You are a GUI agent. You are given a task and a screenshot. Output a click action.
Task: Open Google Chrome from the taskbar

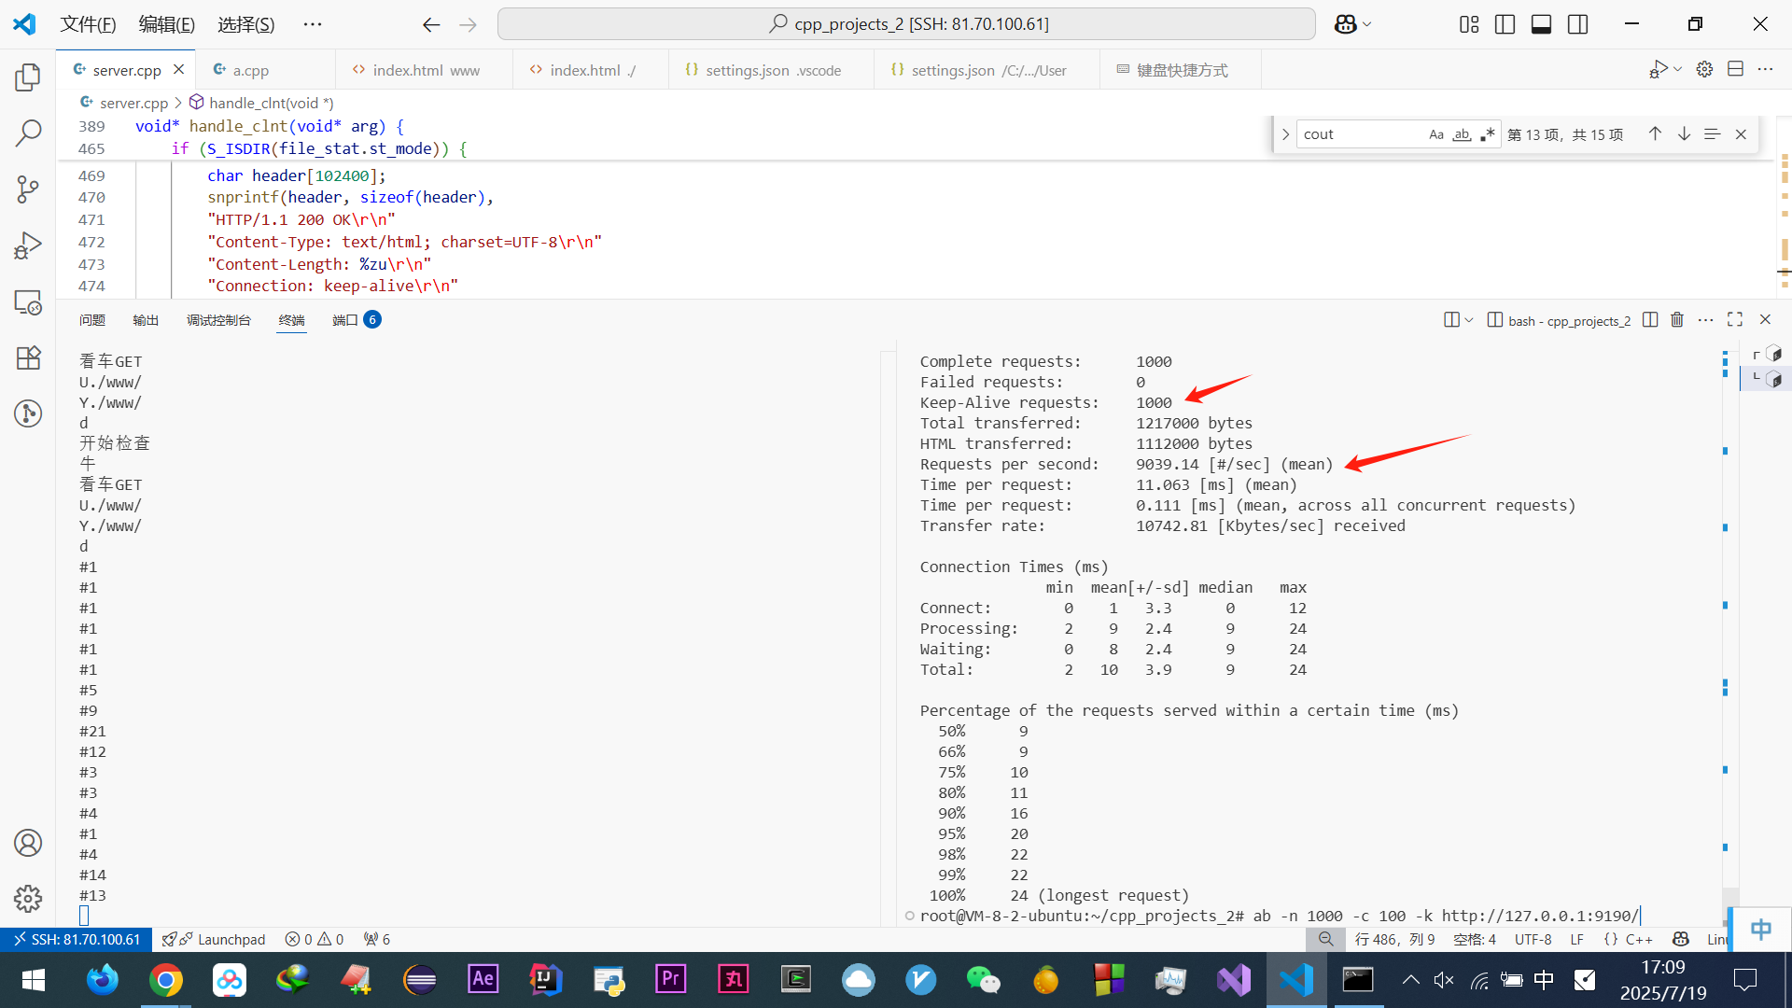[x=166, y=980]
